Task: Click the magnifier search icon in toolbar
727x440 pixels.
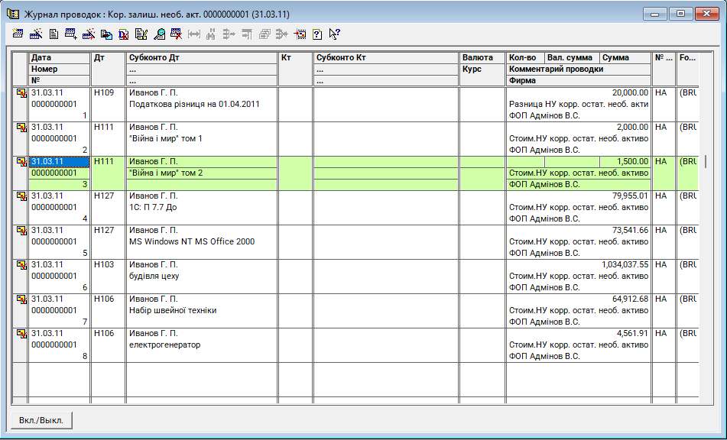Action: click(159, 34)
